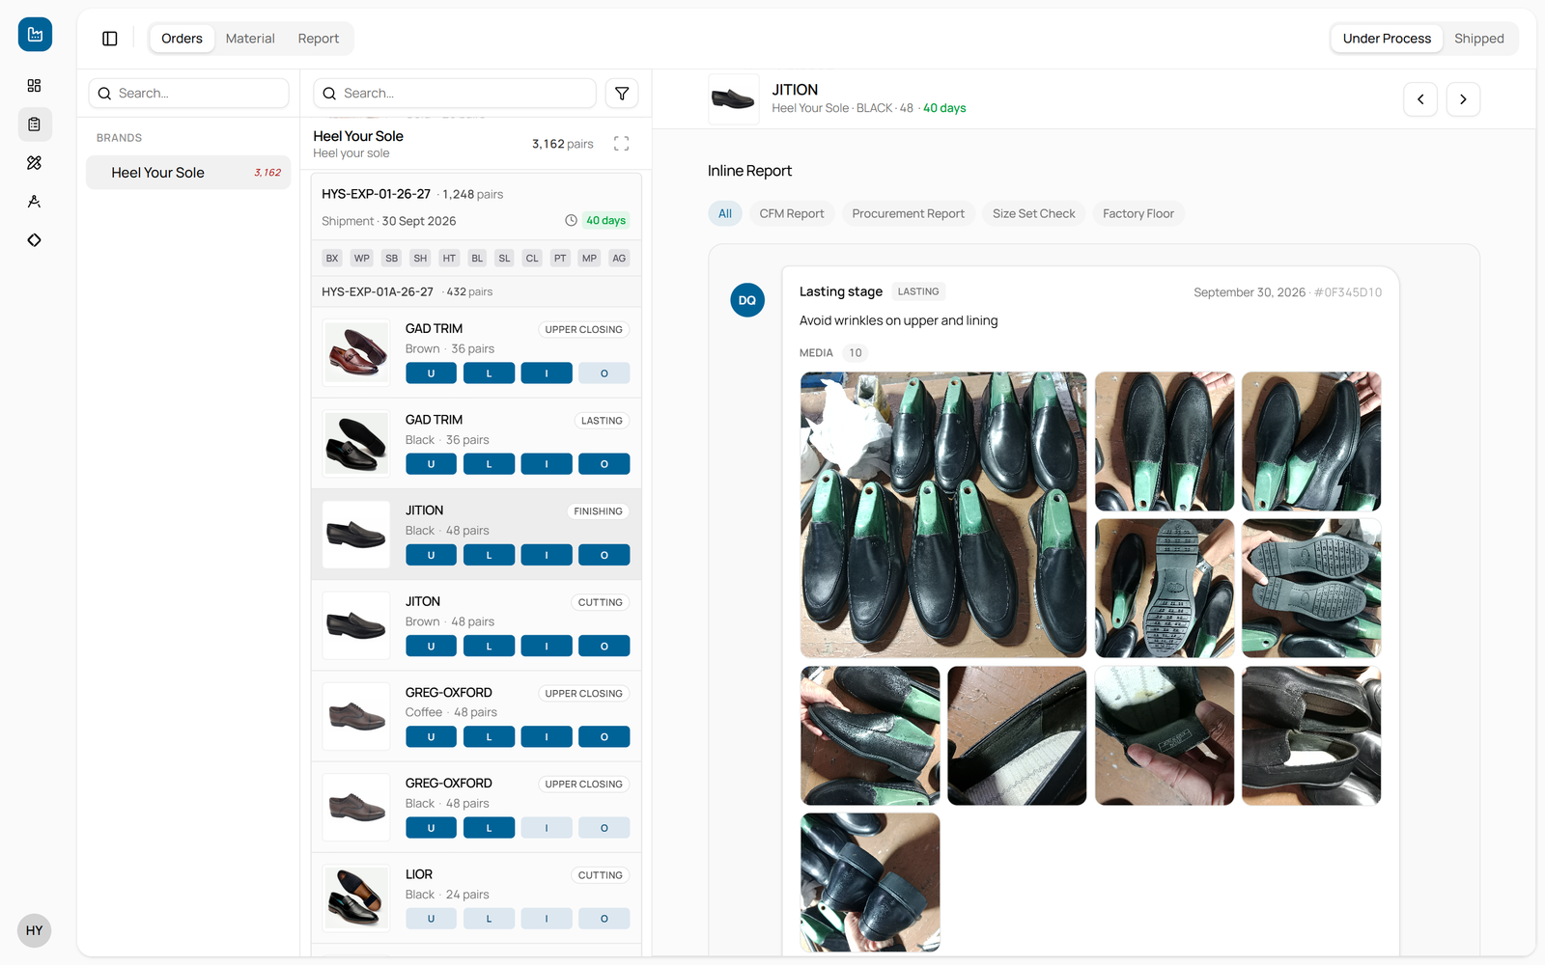
Task: Click the orders search field
Action: (455, 94)
